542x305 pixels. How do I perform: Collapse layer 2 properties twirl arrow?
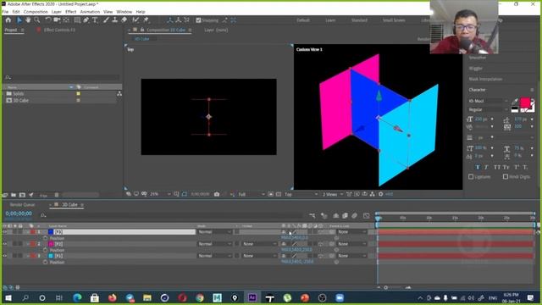pos(28,244)
